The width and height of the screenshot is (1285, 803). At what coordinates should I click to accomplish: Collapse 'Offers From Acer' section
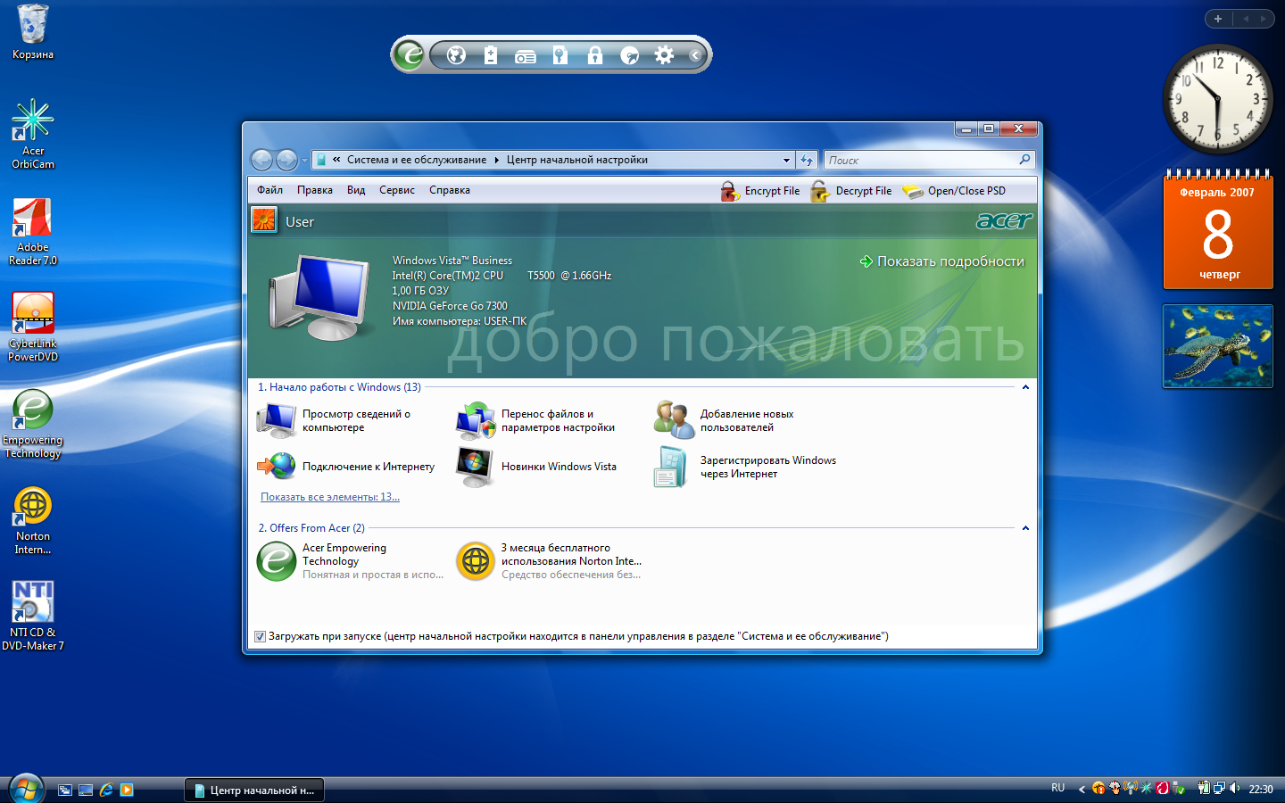coord(1025,528)
